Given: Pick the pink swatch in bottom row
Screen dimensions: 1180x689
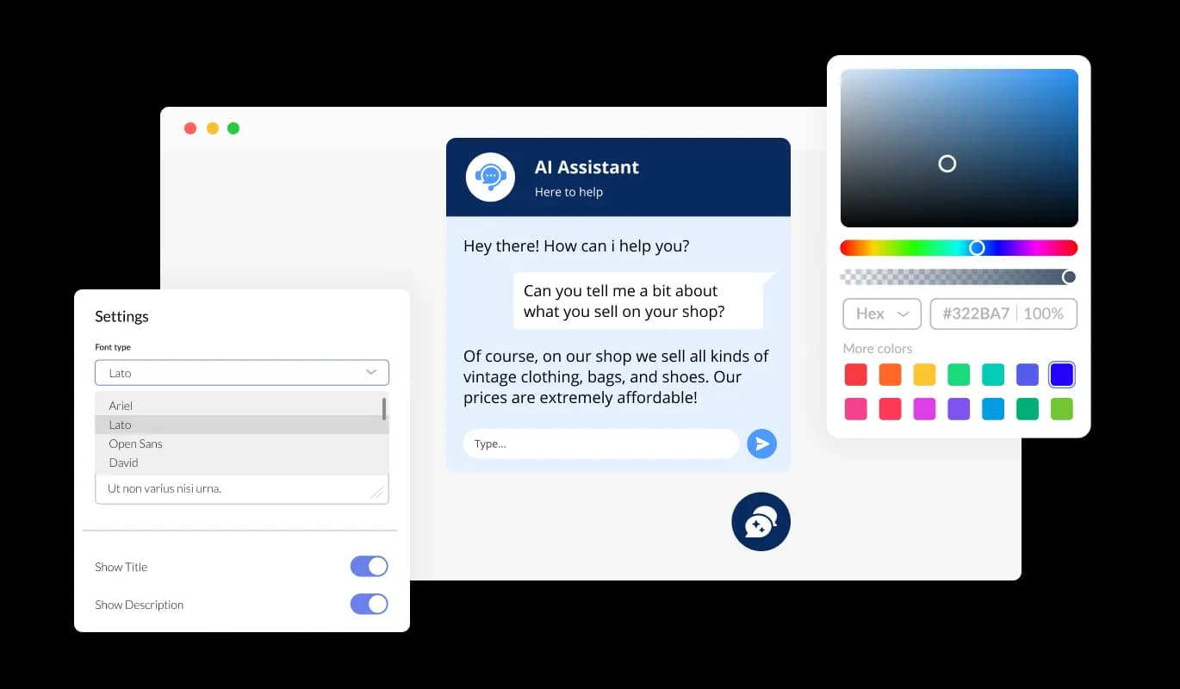Looking at the screenshot, I should [x=855, y=409].
